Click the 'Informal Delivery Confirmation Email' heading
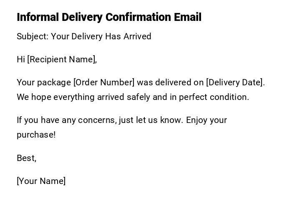 point(109,17)
